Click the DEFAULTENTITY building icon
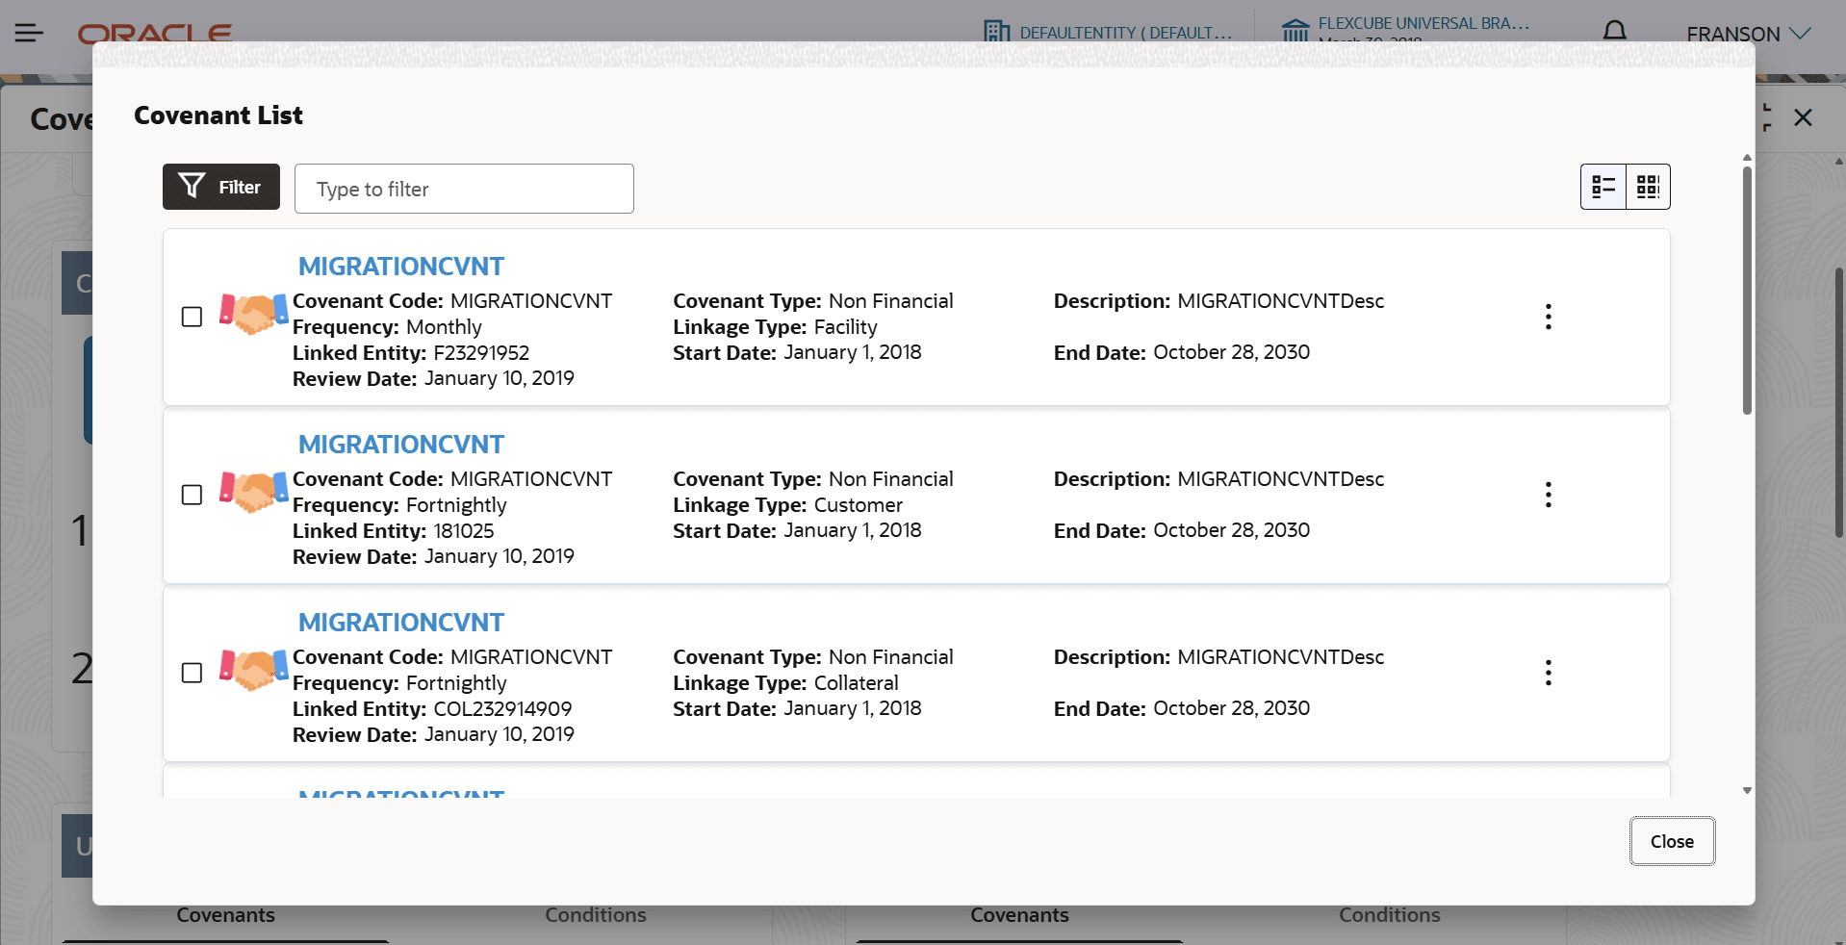Screen dimensions: 1846x945 click(996, 32)
